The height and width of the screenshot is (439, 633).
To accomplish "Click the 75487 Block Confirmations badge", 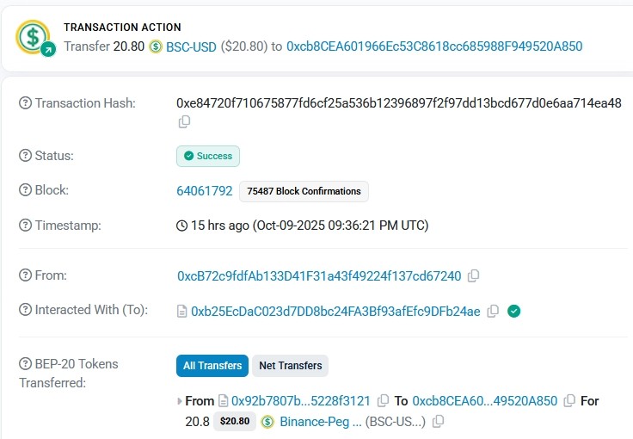I will tap(304, 191).
